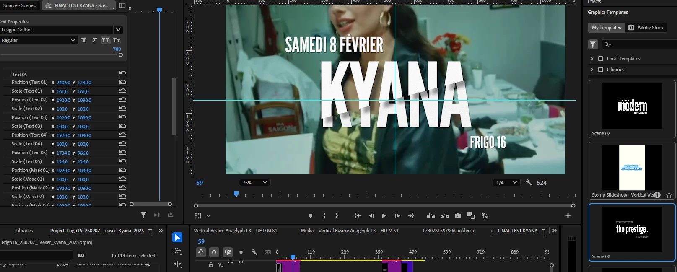Reset Scale (Text 05) parameter

[123, 161]
